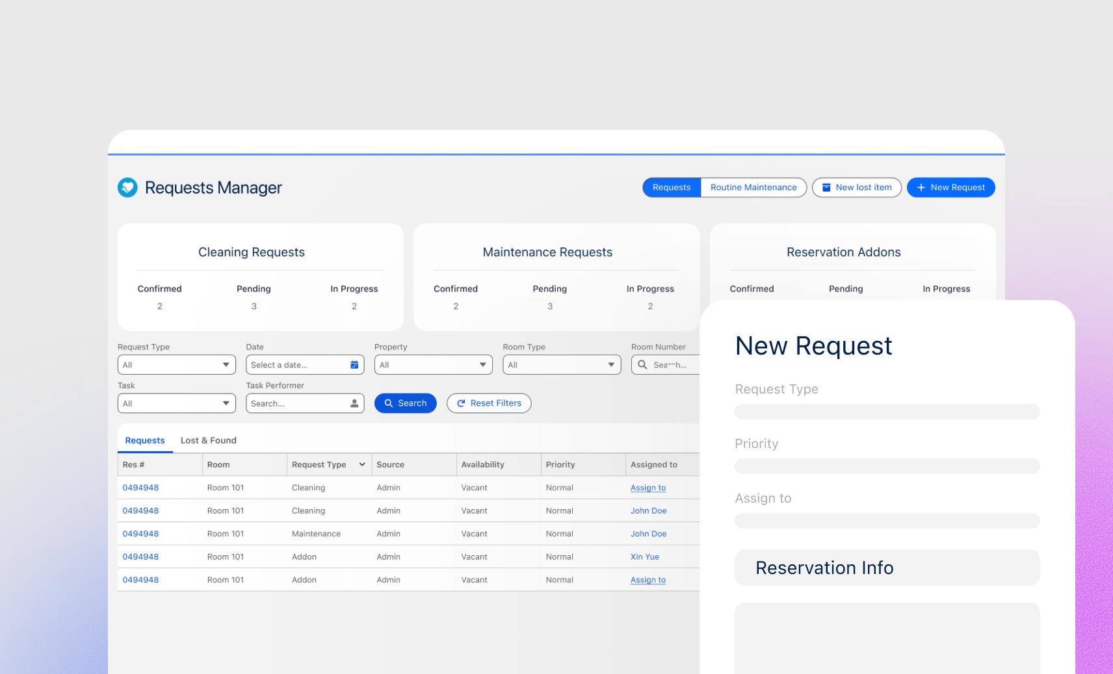Expand the Property filter dropdown

pos(433,365)
